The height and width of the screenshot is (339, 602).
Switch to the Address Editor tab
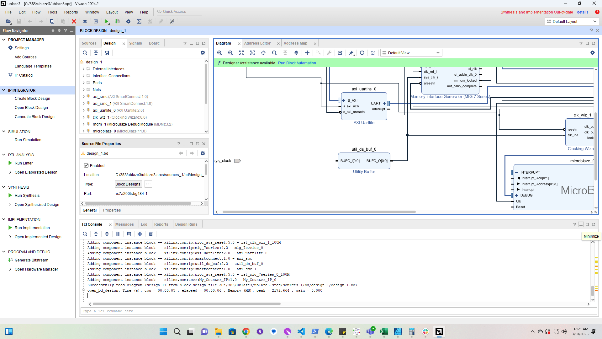click(x=257, y=43)
